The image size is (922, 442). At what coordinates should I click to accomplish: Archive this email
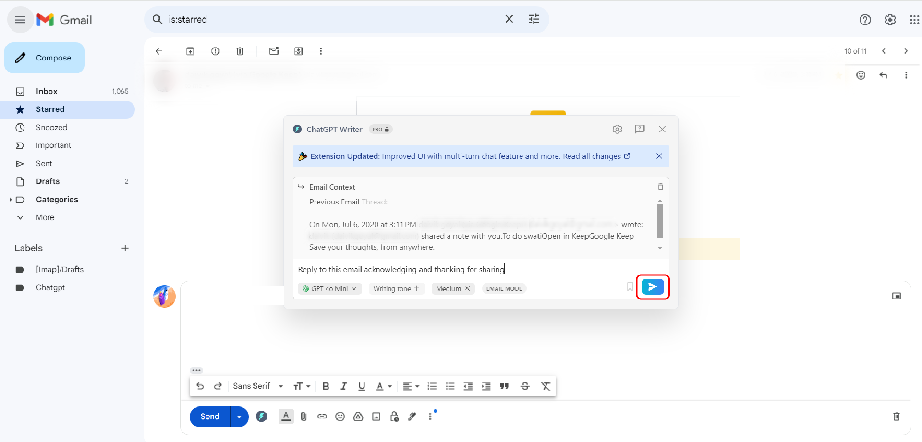tap(190, 51)
